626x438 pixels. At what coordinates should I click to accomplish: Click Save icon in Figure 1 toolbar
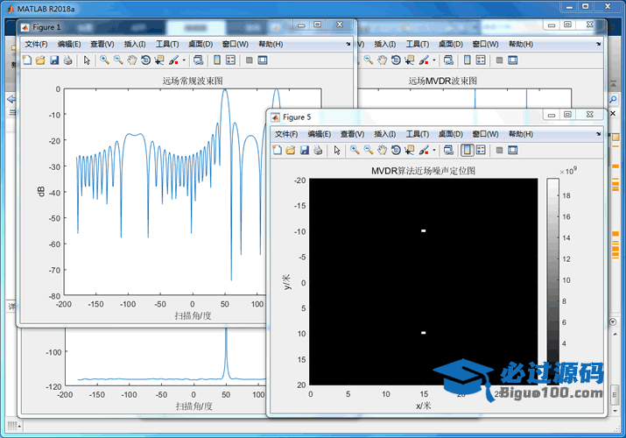pos(54,60)
